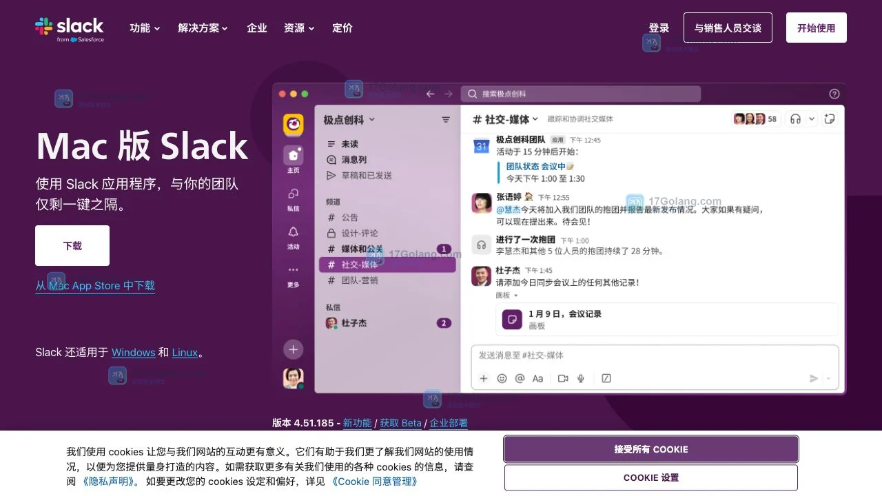Image resolution: width=882 pixels, height=496 pixels.
Task: Expand the 极点创科 workspace dropdown
Action: click(349, 120)
